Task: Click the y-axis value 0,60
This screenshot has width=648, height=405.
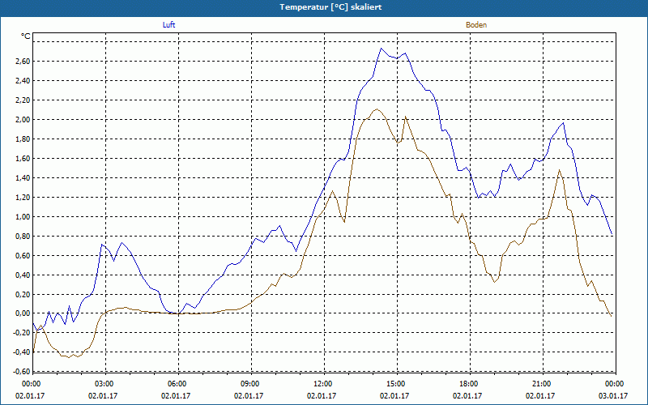Action: point(23,255)
